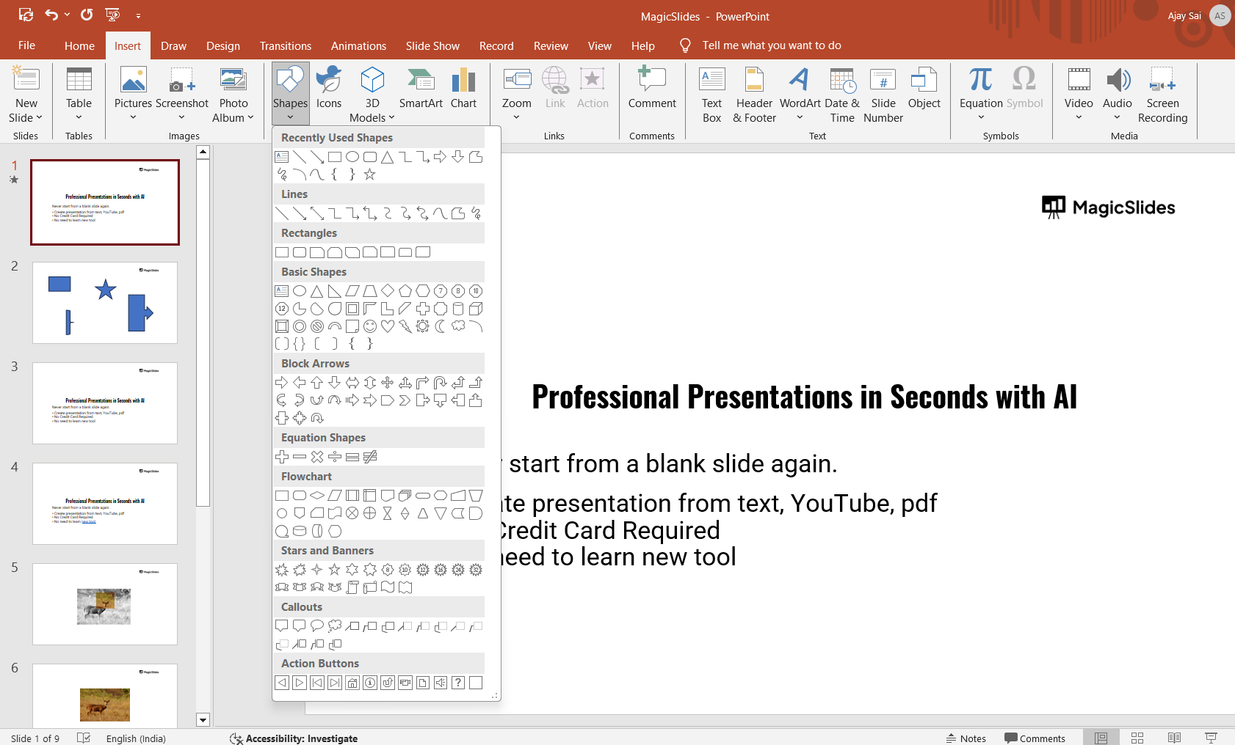Expand the Customize Quick Access Toolbar arrow
The width and height of the screenshot is (1235, 745).
point(138,15)
